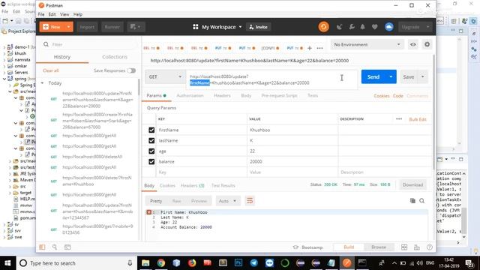The width and height of the screenshot is (480, 270).
Task: Switch to the request Headers tab
Action: pyautogui.click(x=222, y=95)
